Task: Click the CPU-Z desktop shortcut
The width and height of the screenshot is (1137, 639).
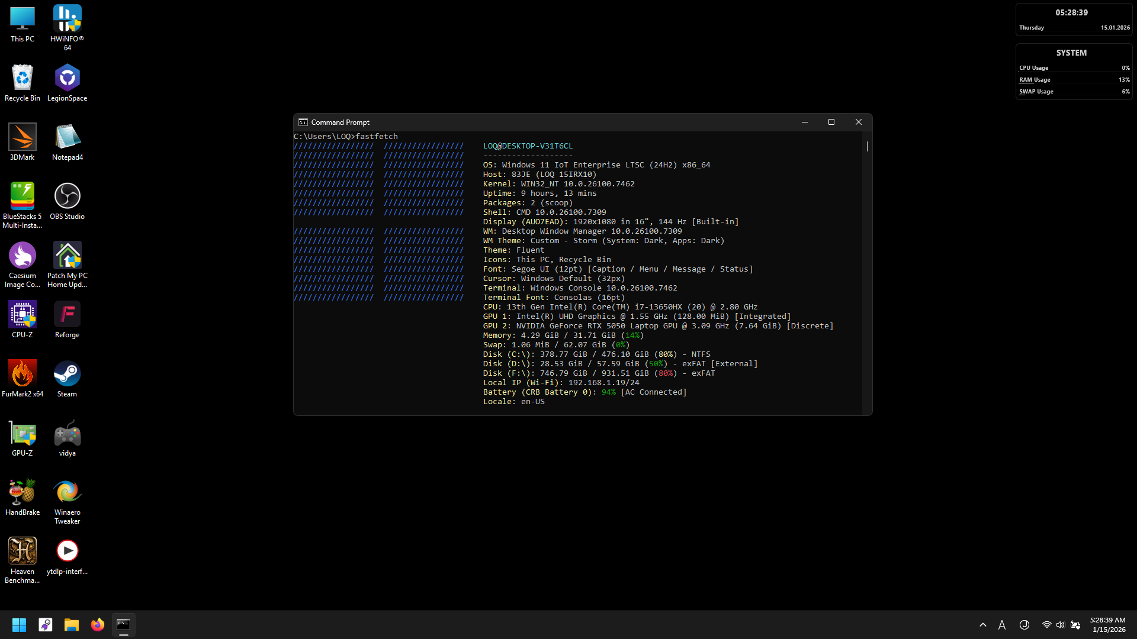Action: click(22, 315)
